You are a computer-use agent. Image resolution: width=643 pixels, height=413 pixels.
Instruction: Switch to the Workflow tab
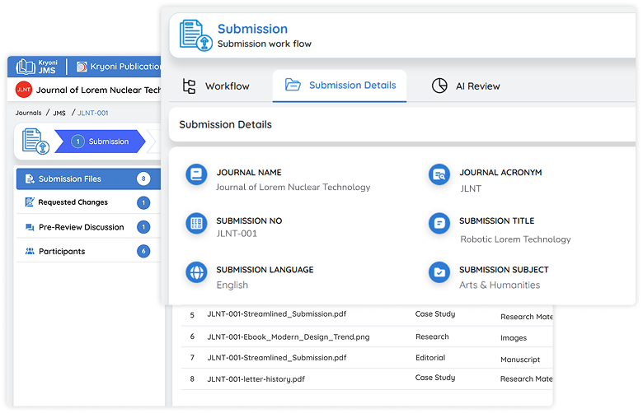[216, 86]
